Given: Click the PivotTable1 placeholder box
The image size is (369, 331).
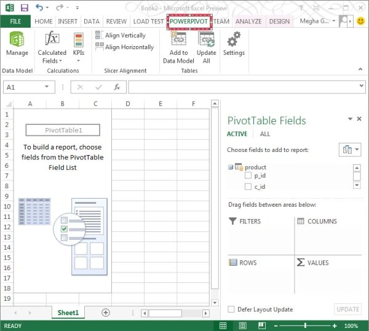Looking at the screenshot, I should 63,130.
